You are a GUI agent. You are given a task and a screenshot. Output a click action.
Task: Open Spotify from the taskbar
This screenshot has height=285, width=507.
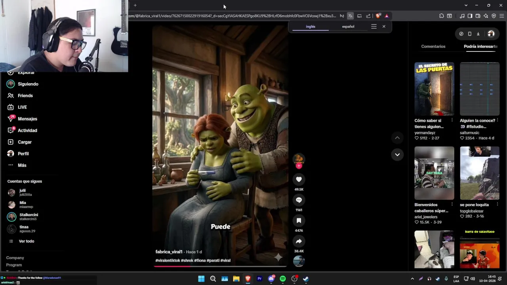(x=283, y=279)
